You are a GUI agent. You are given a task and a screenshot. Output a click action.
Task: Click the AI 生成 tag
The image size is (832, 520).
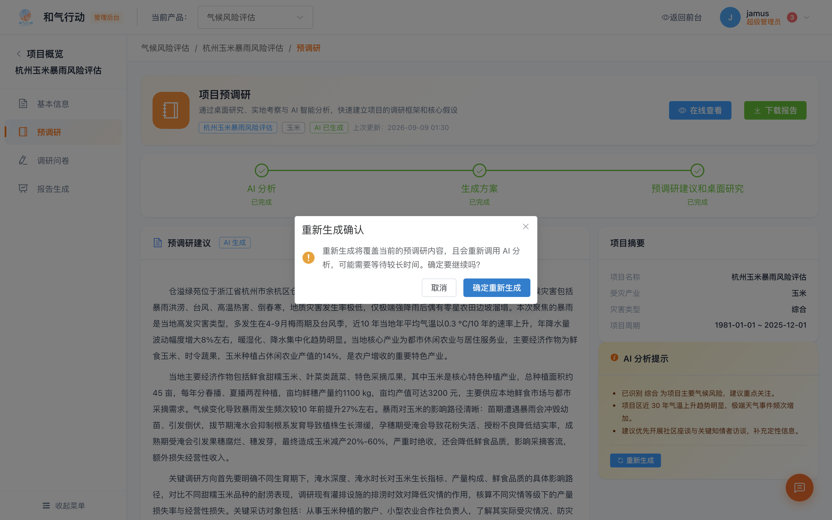[235, 243]
